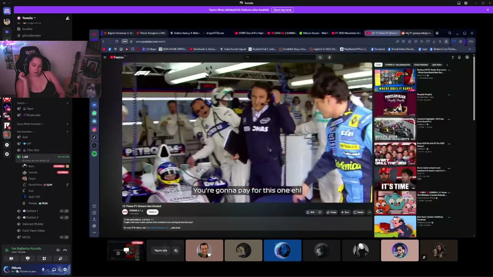
Task: Click Ses Bağlantısı Kuruldu status text
Action: (x=26, y=249)
